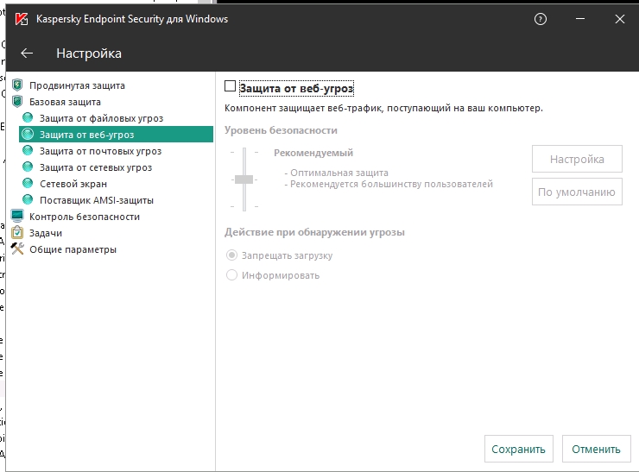
Task: Select the Запрещать загрузку radio option
Action: [x=231, y=256]
